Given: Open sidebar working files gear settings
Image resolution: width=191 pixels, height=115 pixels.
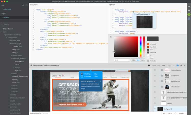Looking at the screenshot, I should click(23, 5).
